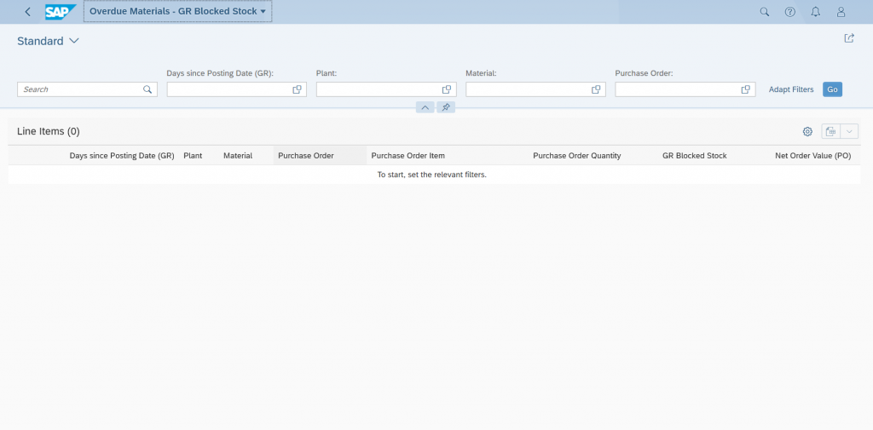
Task: Click the Go button
Action: [x=832, y=89]
